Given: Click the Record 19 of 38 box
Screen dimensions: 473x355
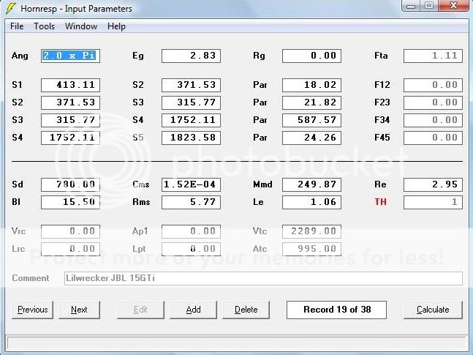Looking at the screenshot, I should click(x=336, y=310).
